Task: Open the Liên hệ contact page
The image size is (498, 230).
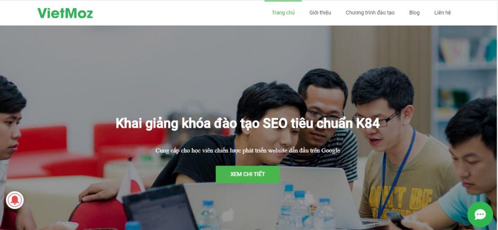Action: pos(442,13)
